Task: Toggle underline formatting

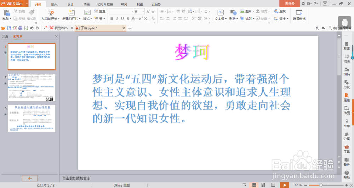Action: pyautogui.click(x=122, y=19)
